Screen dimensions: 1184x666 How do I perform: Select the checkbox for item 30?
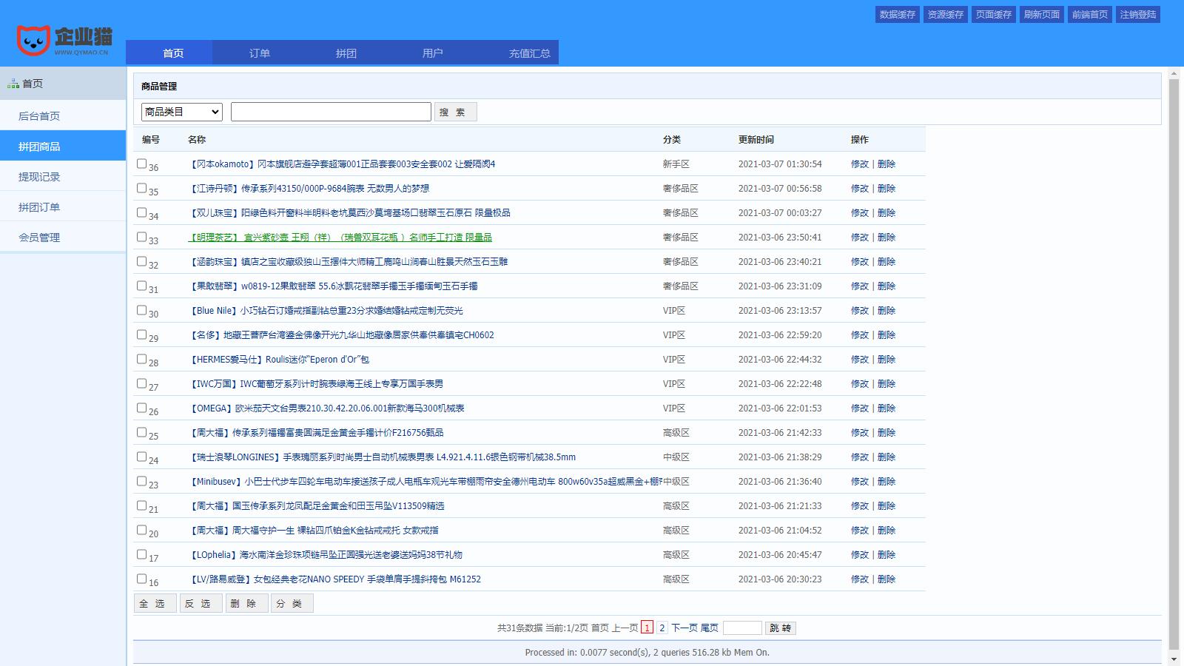(141, 310)
